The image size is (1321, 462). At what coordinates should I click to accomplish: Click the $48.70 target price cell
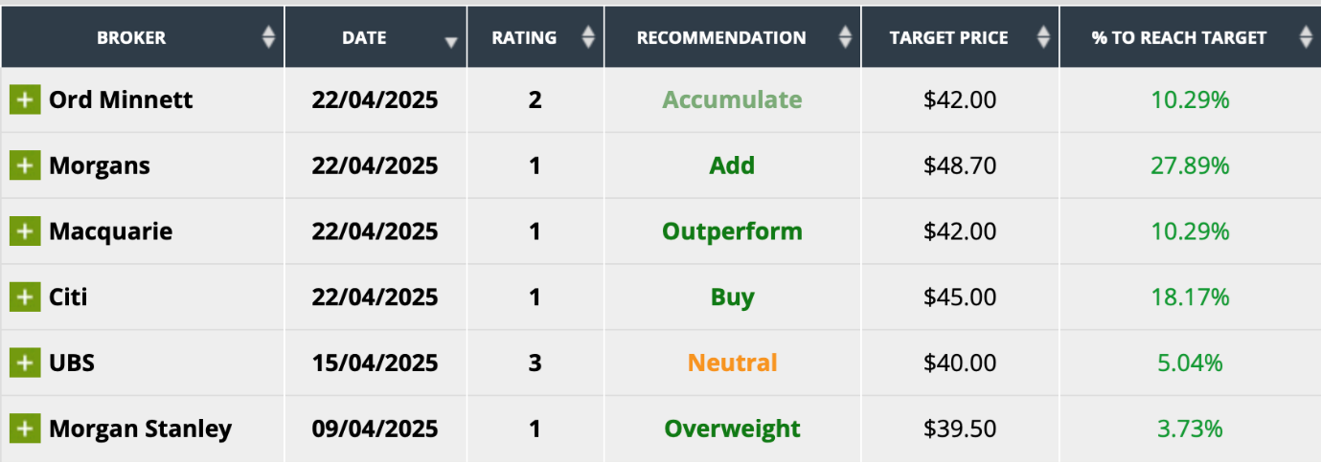960,165
